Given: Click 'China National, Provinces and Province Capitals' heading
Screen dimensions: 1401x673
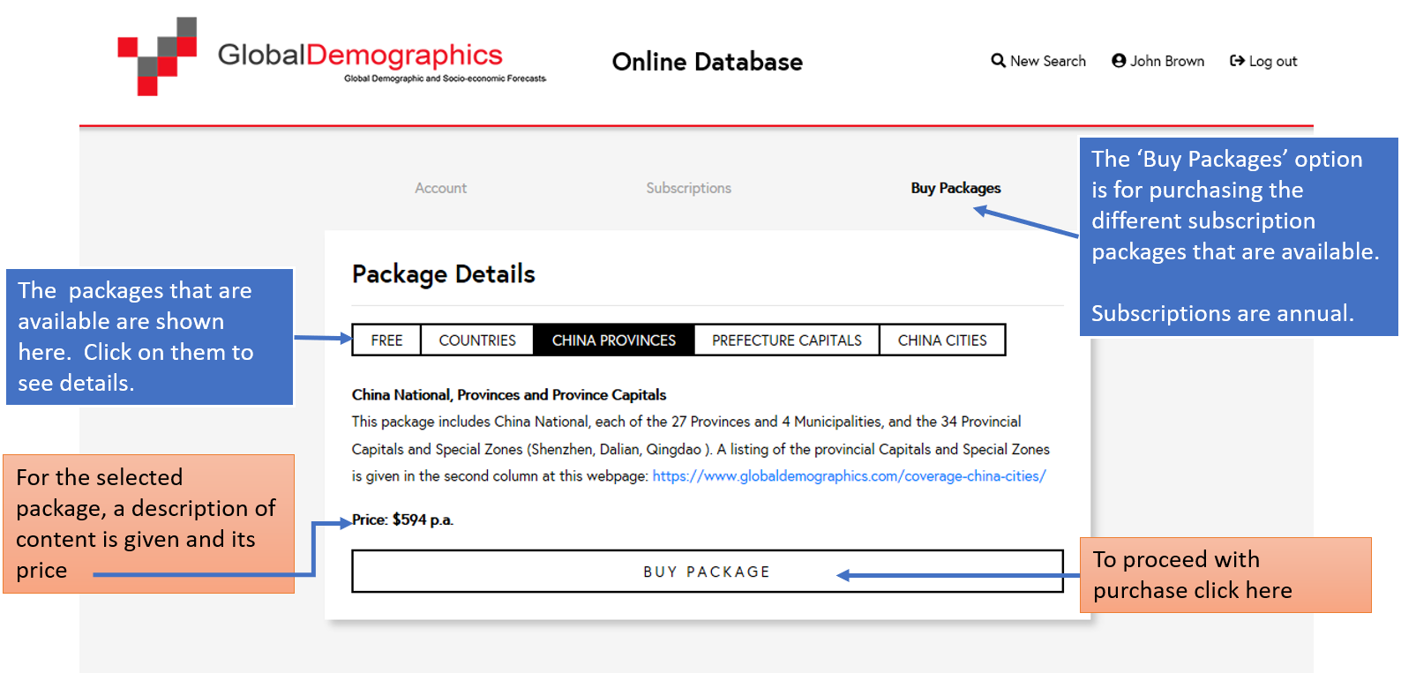Looking at the screenshot, I should click(x=509, y=394).
